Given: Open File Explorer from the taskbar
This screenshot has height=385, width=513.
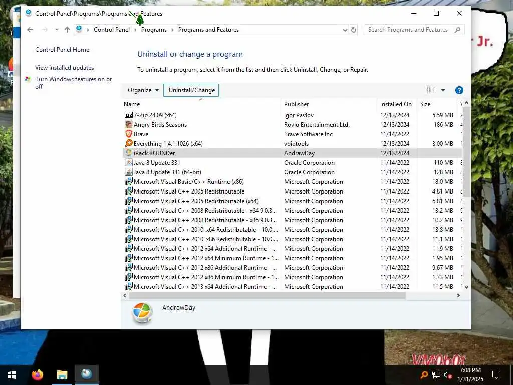Looking at the screenshot, I should pyautogui.click(x=62, y=374).
